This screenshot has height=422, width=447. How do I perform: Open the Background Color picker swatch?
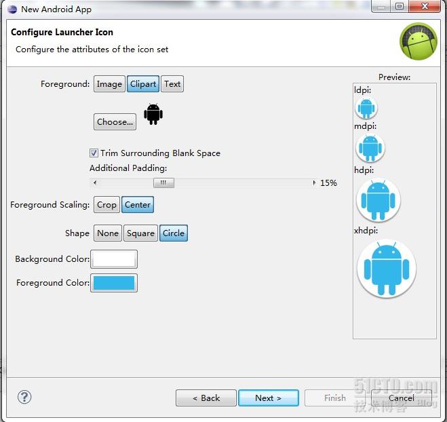click(114, 259)
